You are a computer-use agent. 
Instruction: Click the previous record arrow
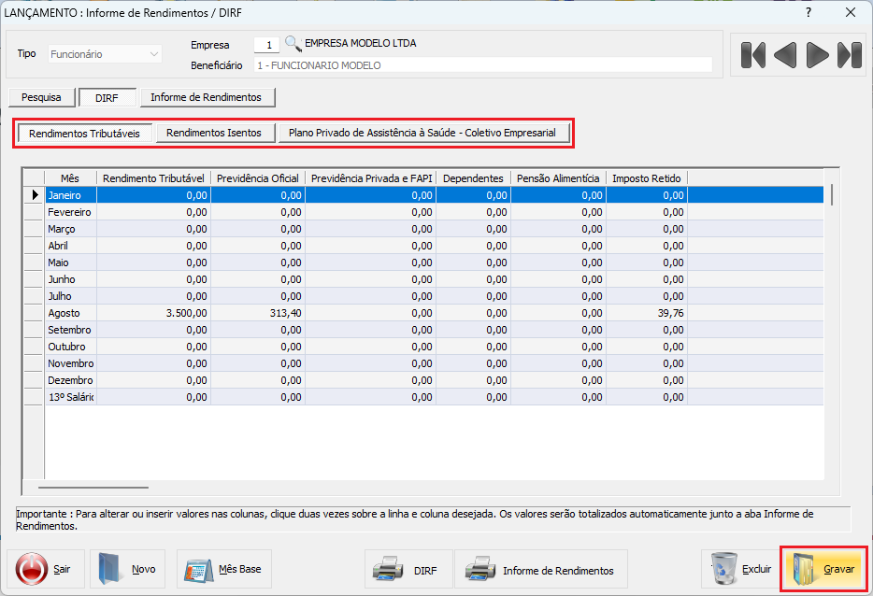tap(785, 55)
